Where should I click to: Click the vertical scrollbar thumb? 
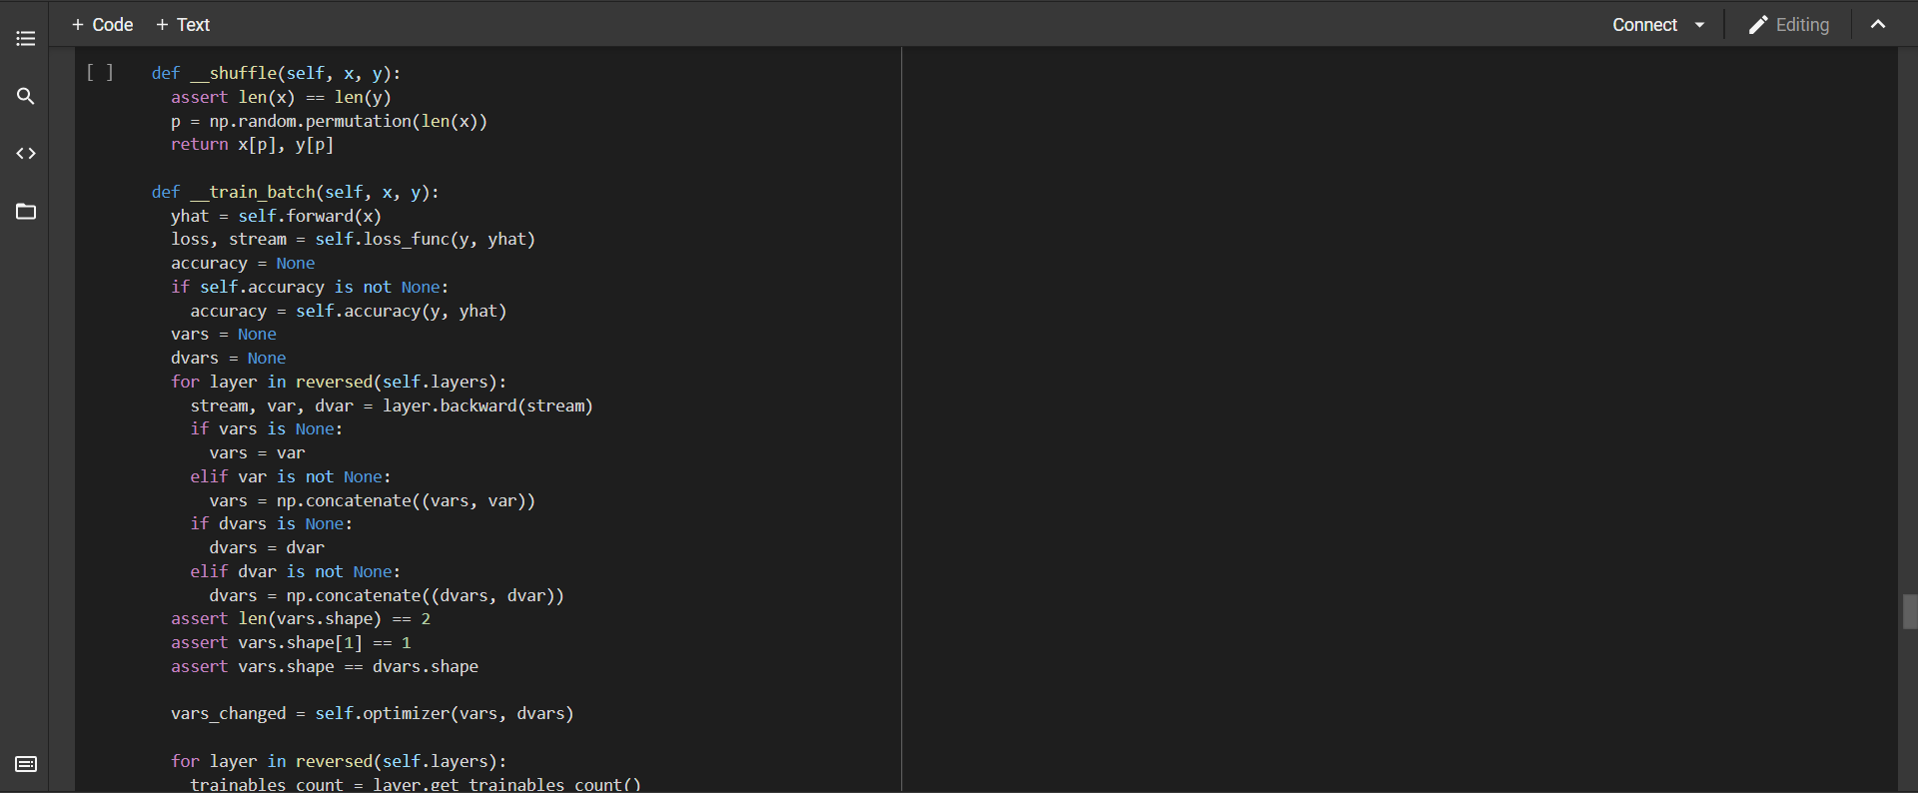(x=1910, y=611)
